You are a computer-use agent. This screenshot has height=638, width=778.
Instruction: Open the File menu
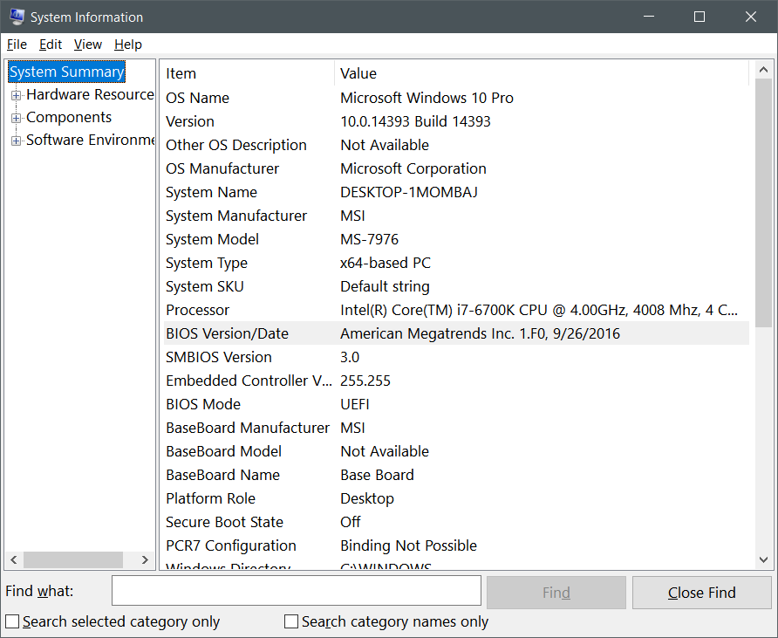coord(17,45)
